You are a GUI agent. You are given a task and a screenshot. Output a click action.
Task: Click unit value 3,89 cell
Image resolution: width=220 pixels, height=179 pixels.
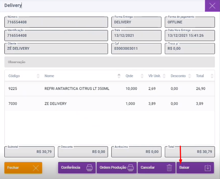click(152, 104)
